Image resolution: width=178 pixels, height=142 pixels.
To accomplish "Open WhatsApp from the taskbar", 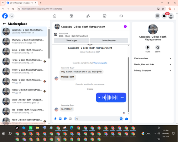I will (31, 128).
